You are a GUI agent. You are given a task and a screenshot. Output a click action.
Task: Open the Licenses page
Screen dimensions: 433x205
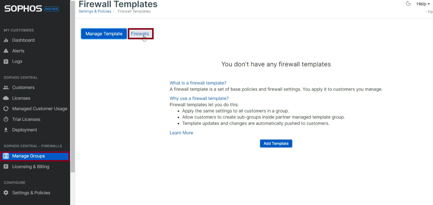[21, 98]
